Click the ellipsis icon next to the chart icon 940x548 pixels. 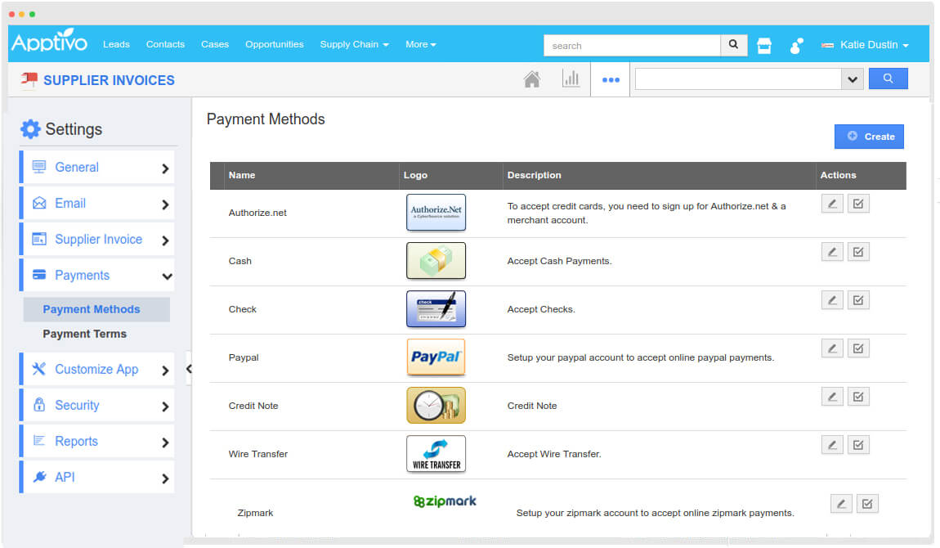(x=610, y=79)
